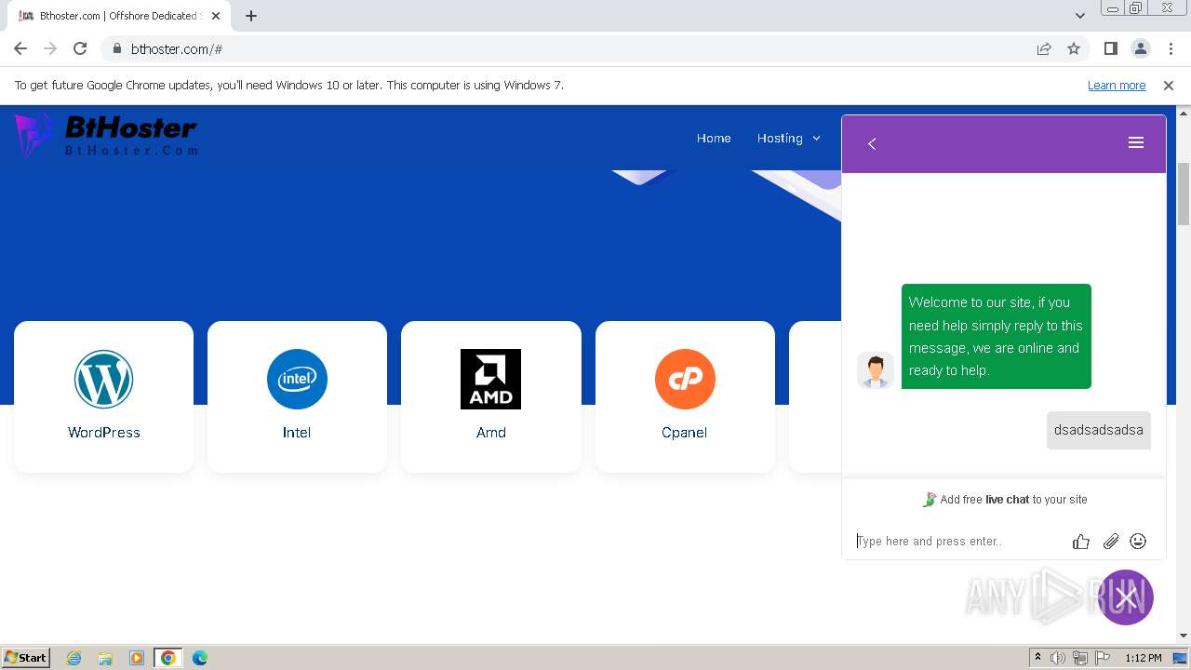Screen dimensions: 1191x670
Task: Click the BtHoster logo
Action: point(106,136)
